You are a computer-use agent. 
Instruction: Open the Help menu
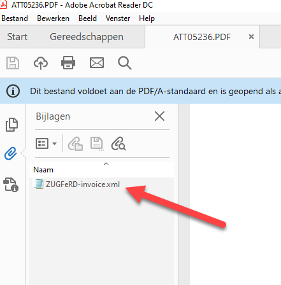(147, 18)
